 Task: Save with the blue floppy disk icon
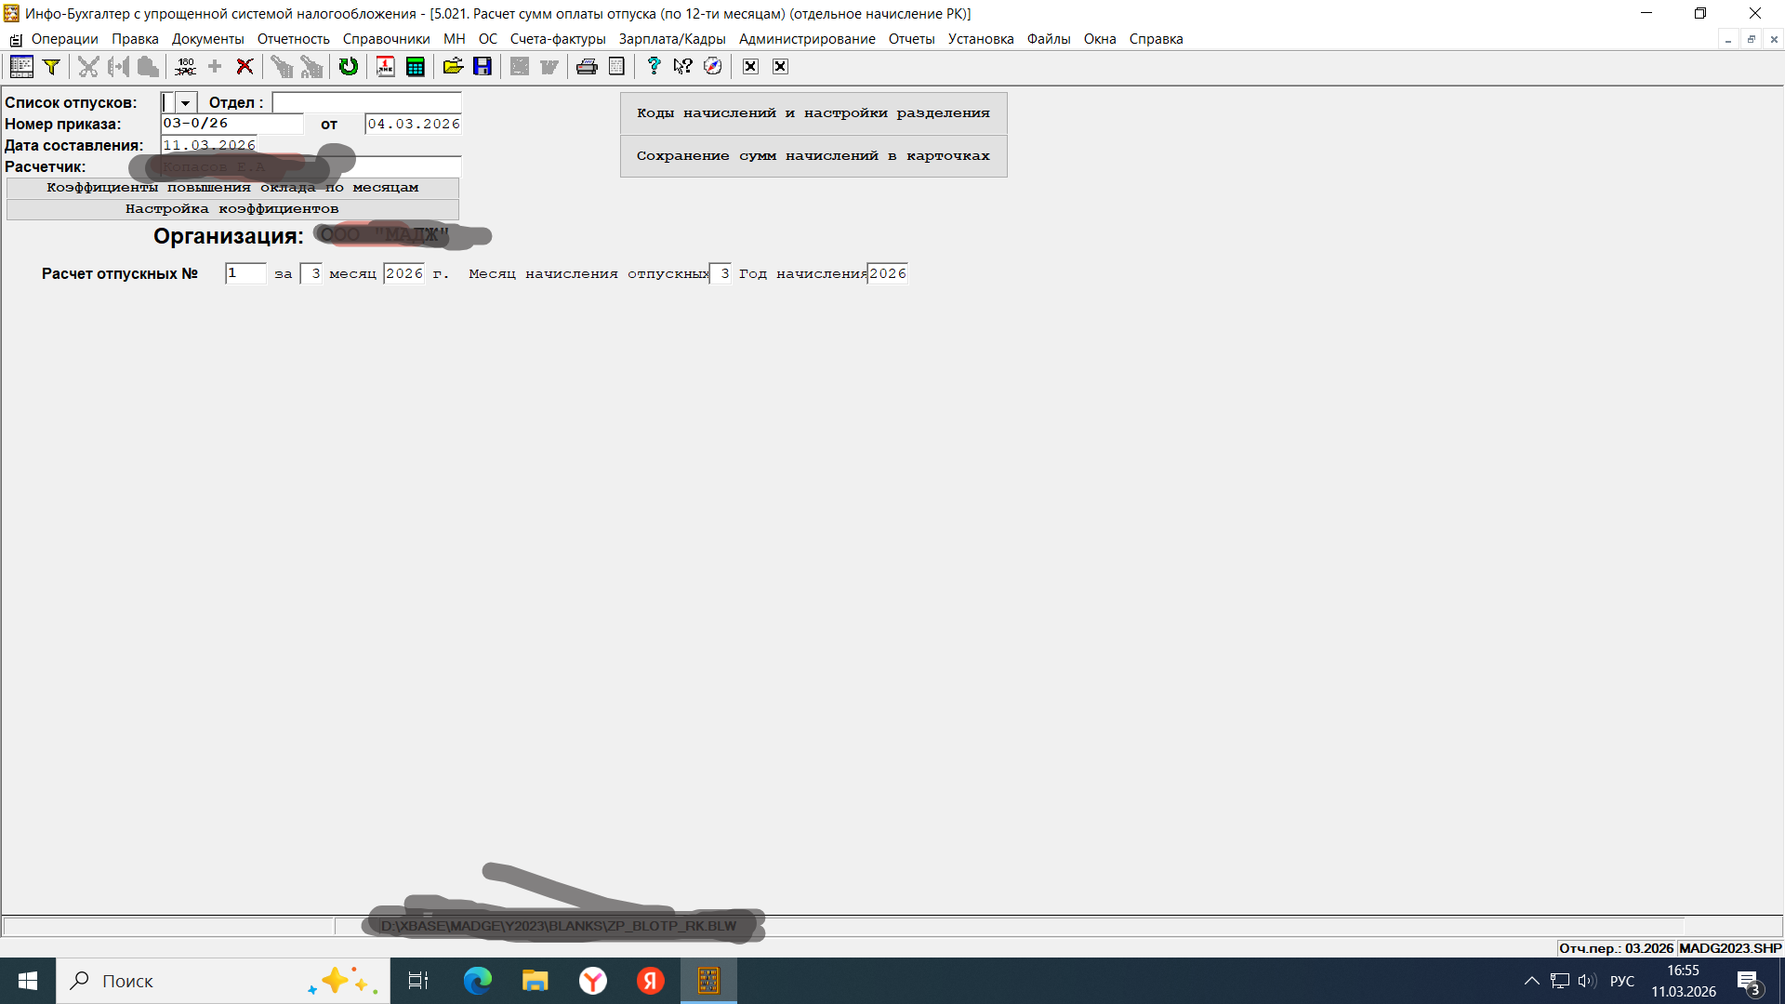coord(483,66)
